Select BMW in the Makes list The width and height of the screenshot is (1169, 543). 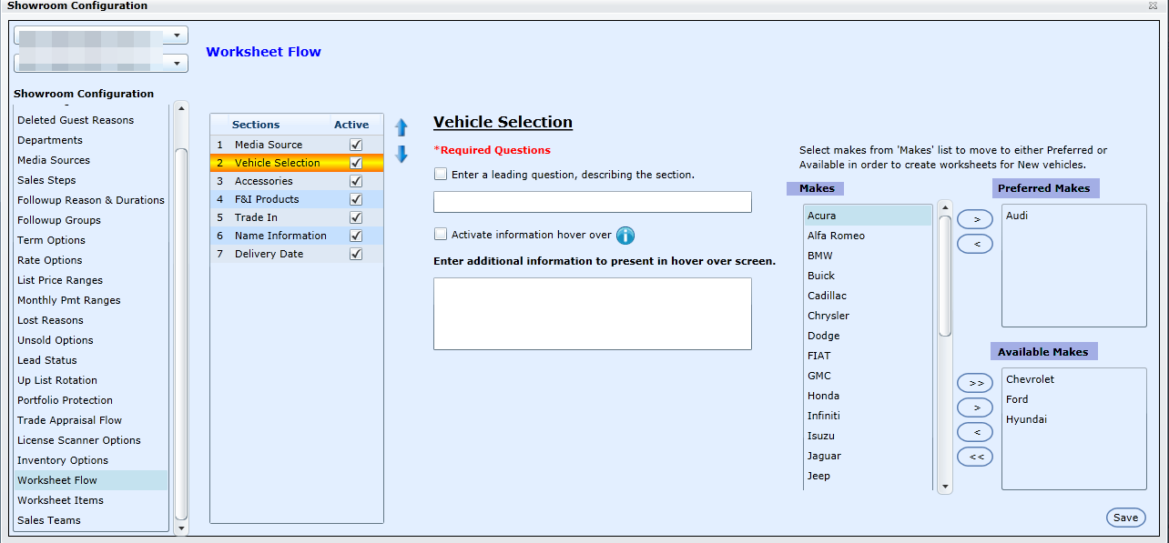click(820, 256)
